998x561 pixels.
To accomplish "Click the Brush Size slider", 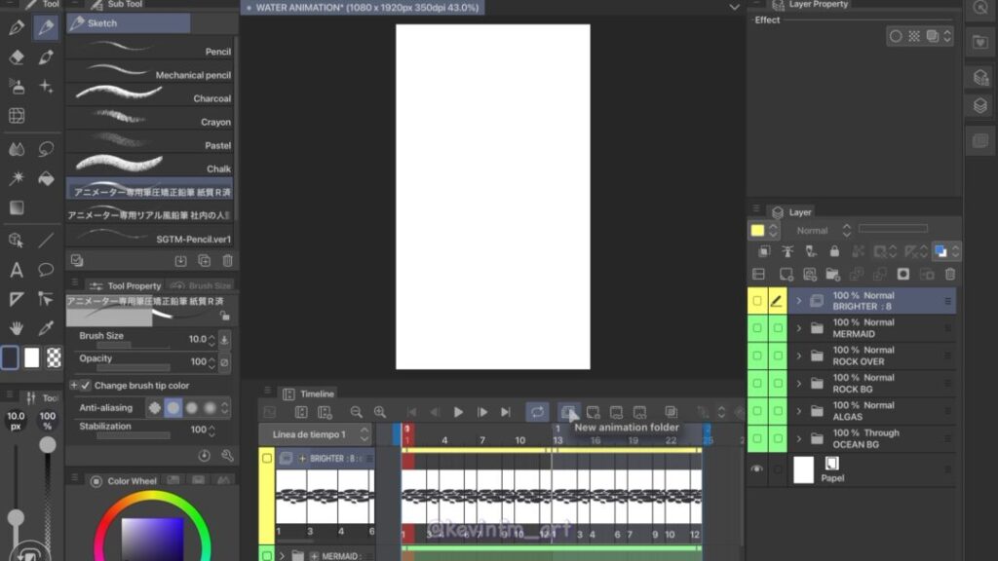I will click(133, 346).
